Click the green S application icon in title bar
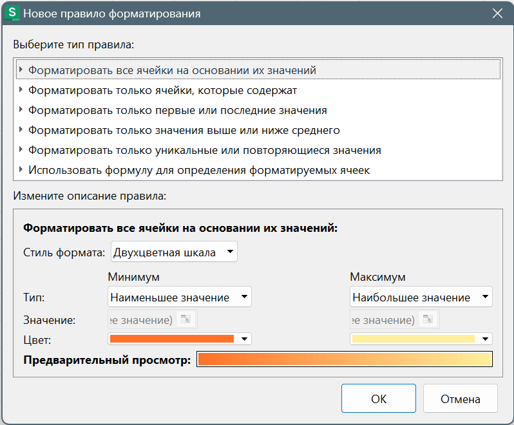514x425 pixels. coord(12,13)
